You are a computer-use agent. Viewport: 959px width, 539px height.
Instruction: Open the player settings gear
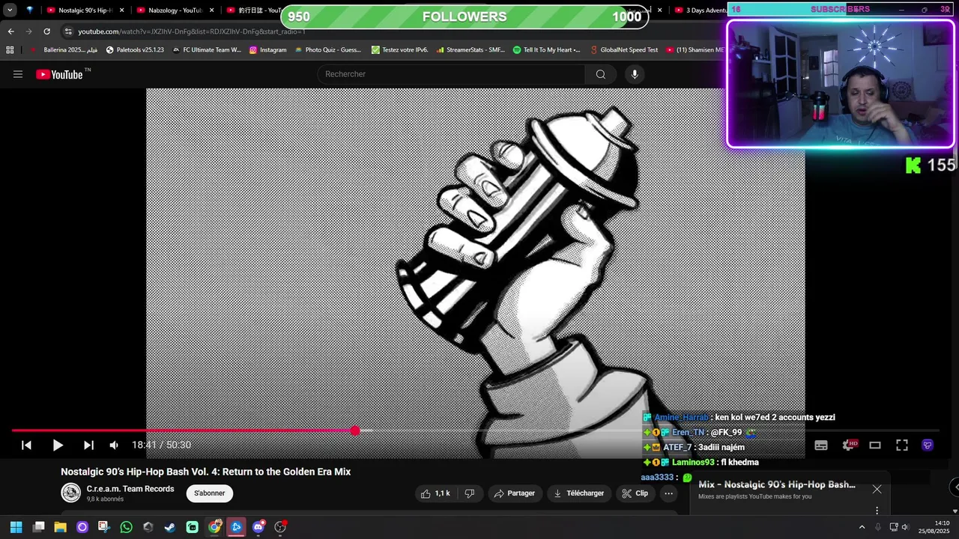pyautogui.click(x=849, y=445)
